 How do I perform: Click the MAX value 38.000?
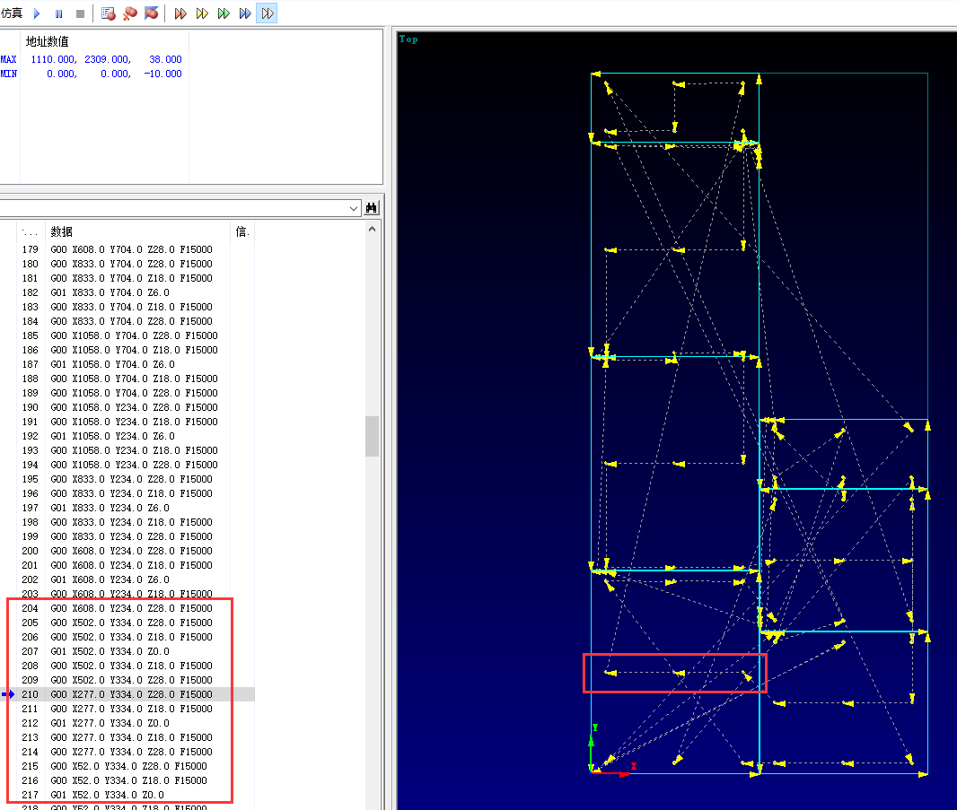165,59
